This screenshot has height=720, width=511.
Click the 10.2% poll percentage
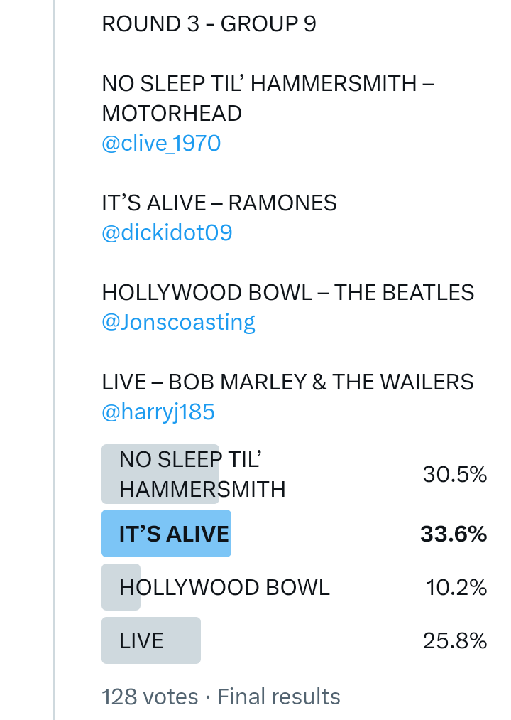click(456, 587)
